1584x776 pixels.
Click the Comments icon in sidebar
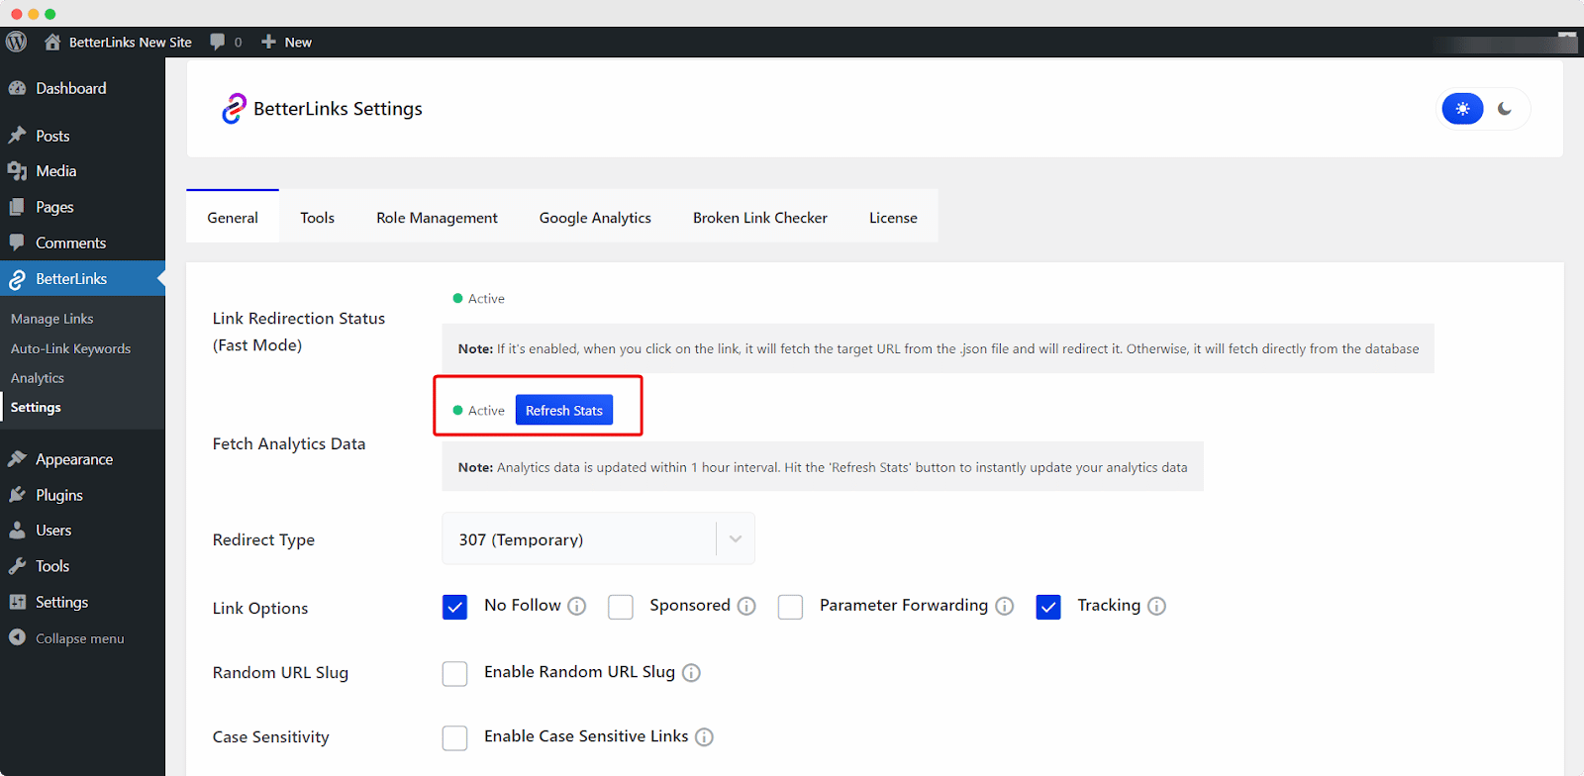(x=17, y=242)
